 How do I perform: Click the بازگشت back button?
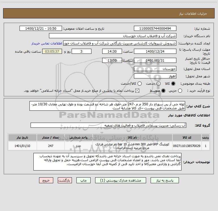tap(65, 180)
